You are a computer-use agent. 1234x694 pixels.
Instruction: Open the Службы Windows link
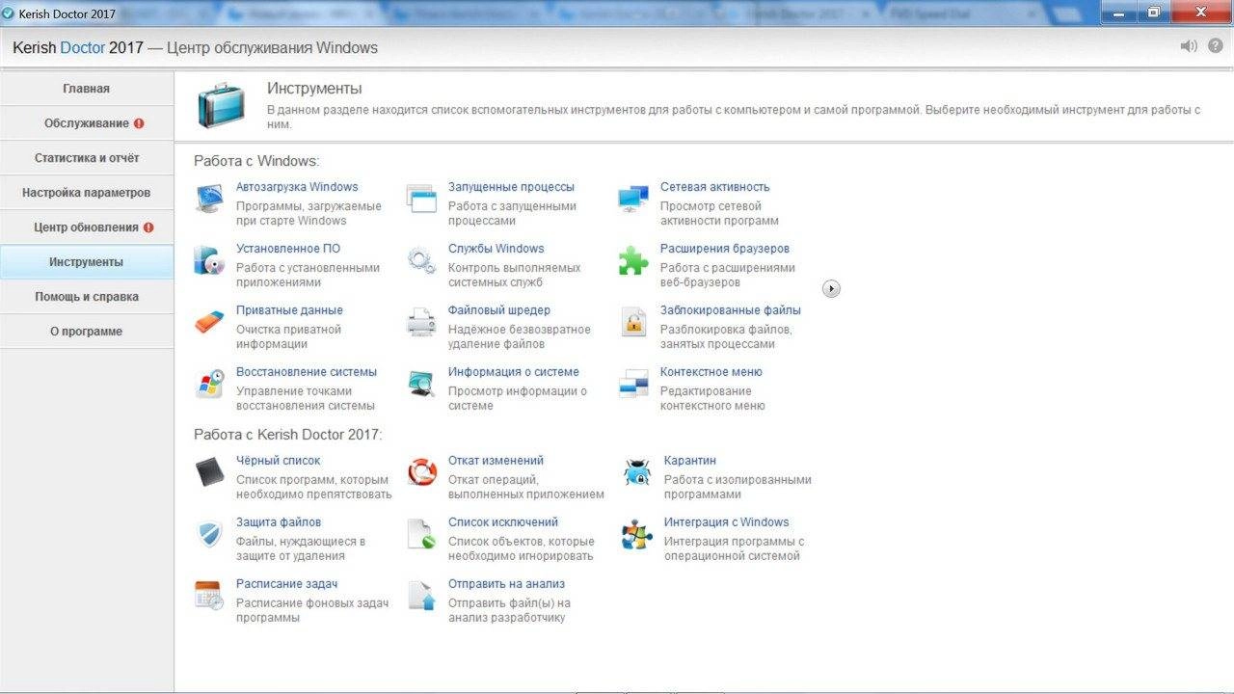click(496, 249)
